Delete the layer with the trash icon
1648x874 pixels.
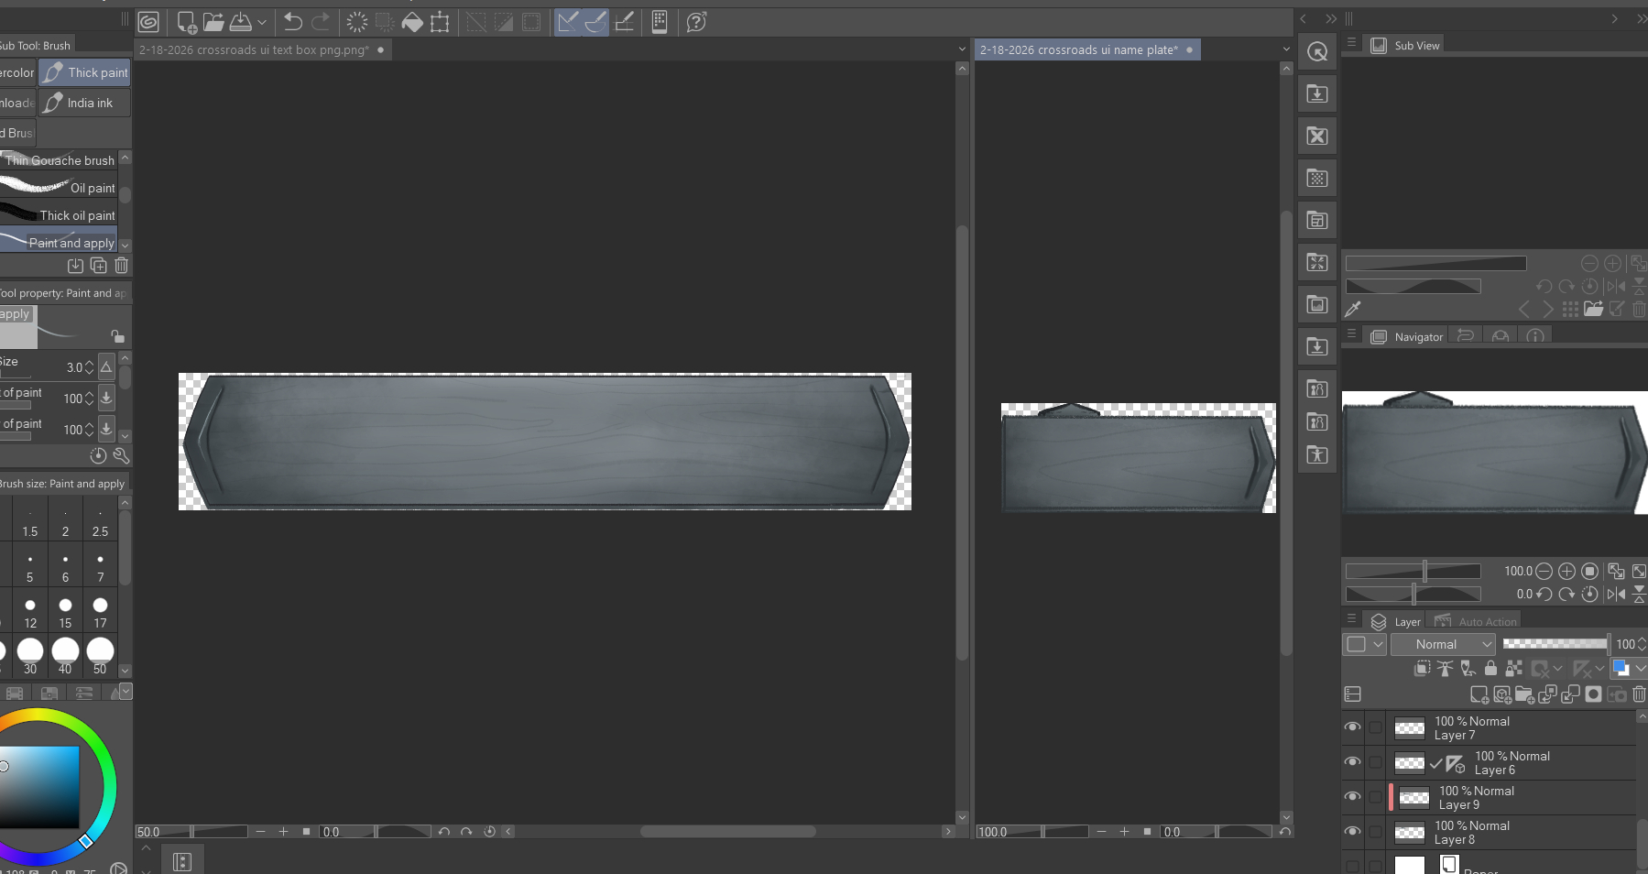[1639, 694]
